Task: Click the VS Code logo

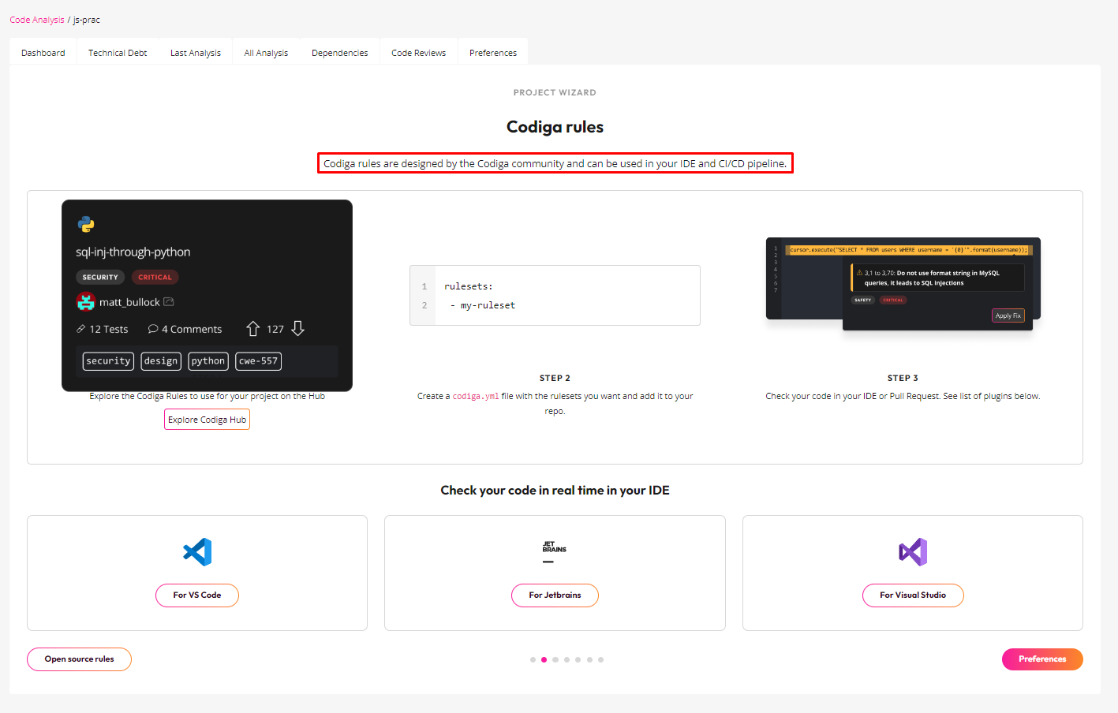Action: click(197, 552)
